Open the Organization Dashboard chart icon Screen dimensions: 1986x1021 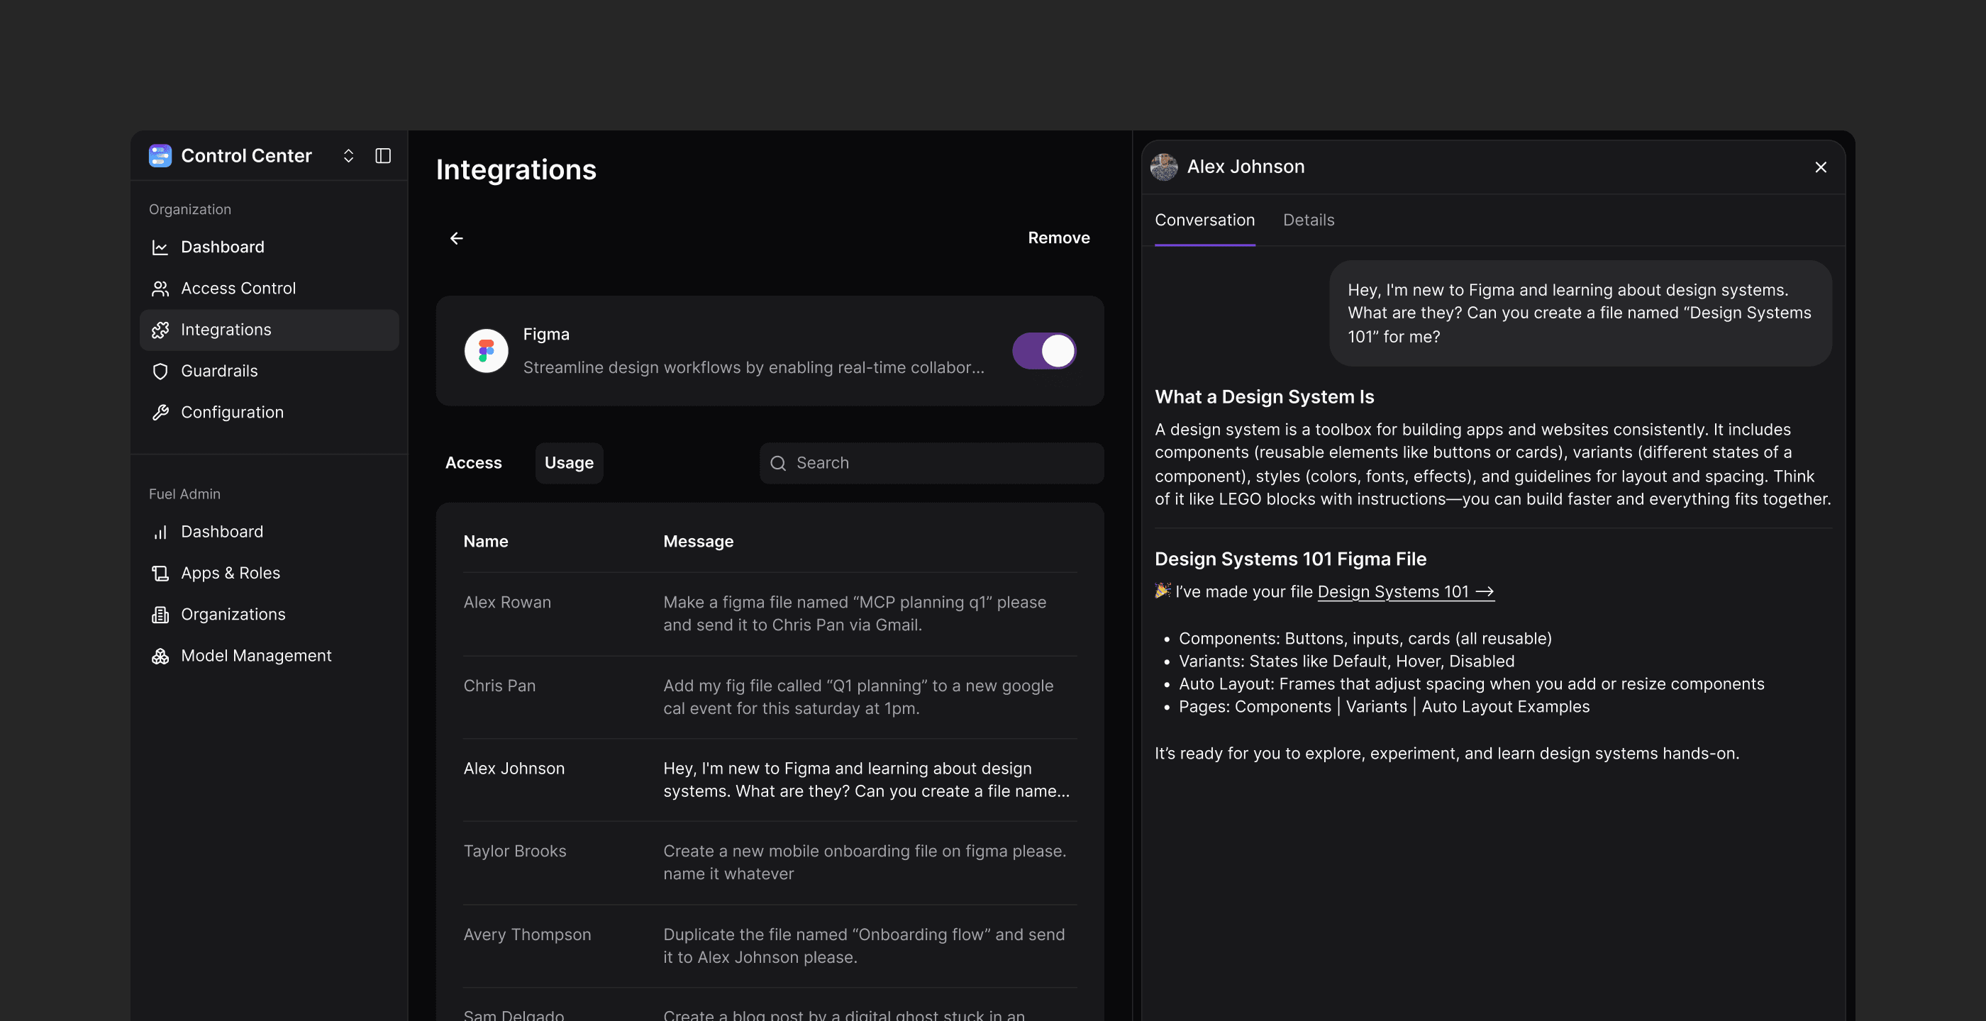pyautogui.click(x=160, y=247)
